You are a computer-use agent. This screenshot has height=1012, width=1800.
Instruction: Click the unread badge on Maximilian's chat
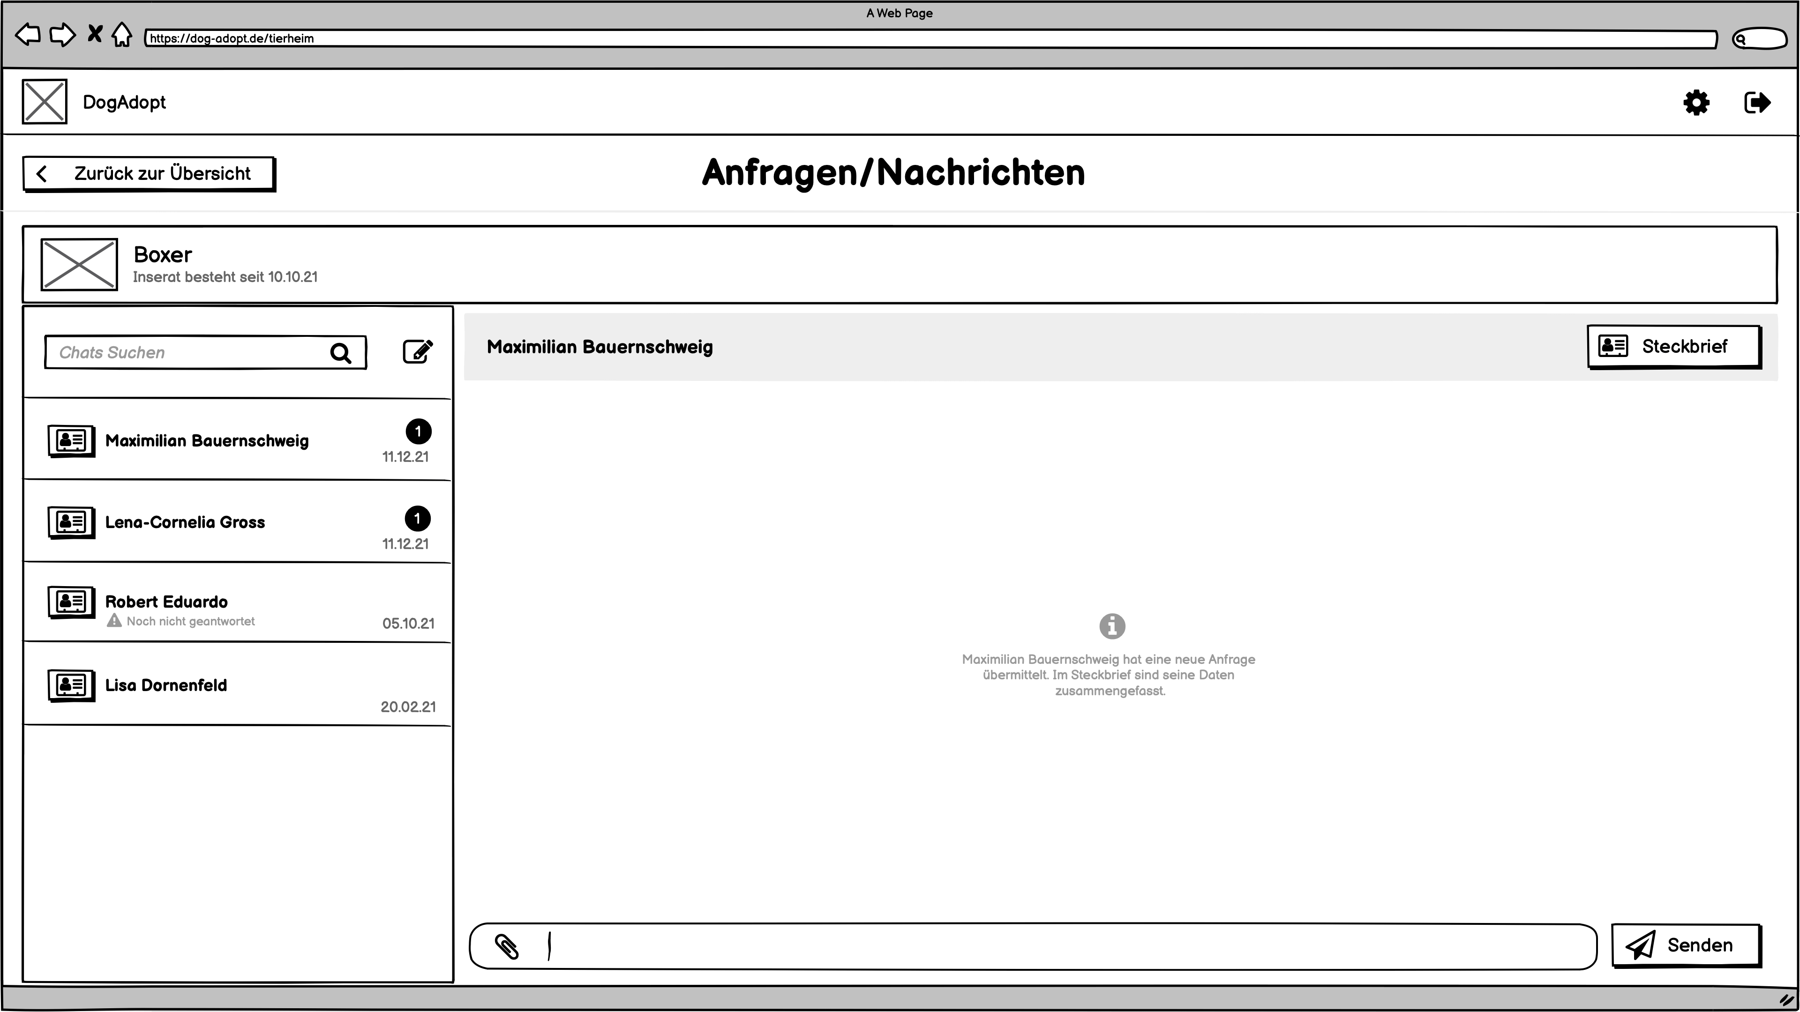tap(419, 432)
